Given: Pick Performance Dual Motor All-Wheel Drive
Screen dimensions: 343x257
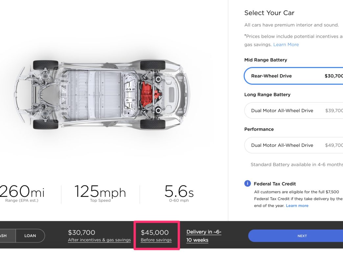Looking at the screenshot, I should tap(294, 145).
